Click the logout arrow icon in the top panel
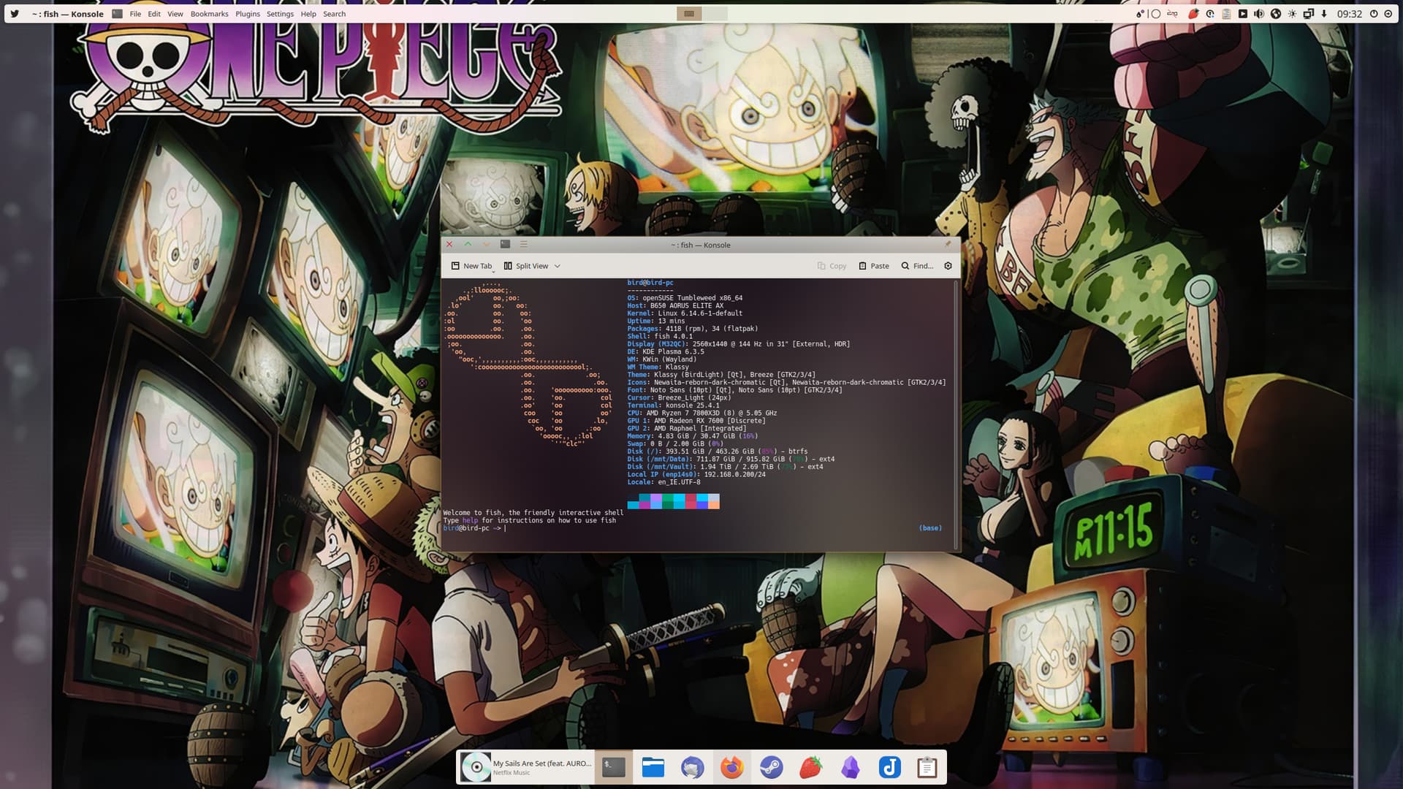Image resolution: width=1403 pixels, height=789 pixels. [x=1388, y=14]
